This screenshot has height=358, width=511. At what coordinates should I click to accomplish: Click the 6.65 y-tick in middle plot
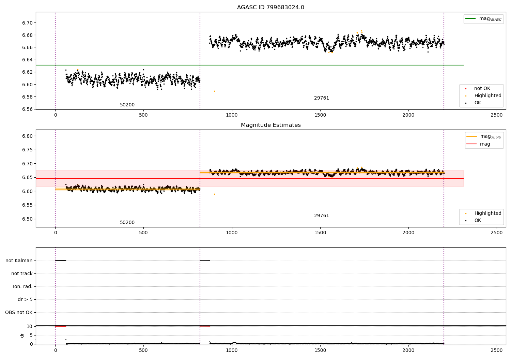pyautogui.click(x=27, y=178)
